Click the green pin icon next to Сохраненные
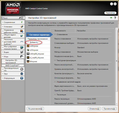This screenshot has width=119, height=113. point(22,22)
